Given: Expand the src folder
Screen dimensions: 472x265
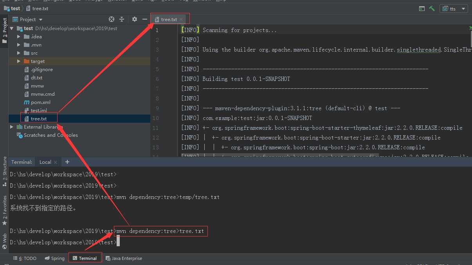Looking at the screenshot, I should 19,53.
